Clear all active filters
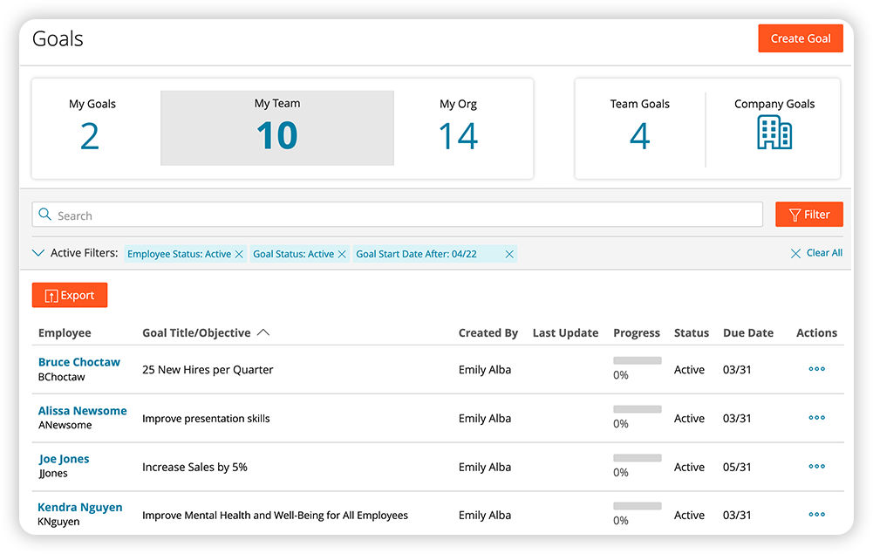The height and width of the screenshot is (554, 873). (x=816, y=253)
